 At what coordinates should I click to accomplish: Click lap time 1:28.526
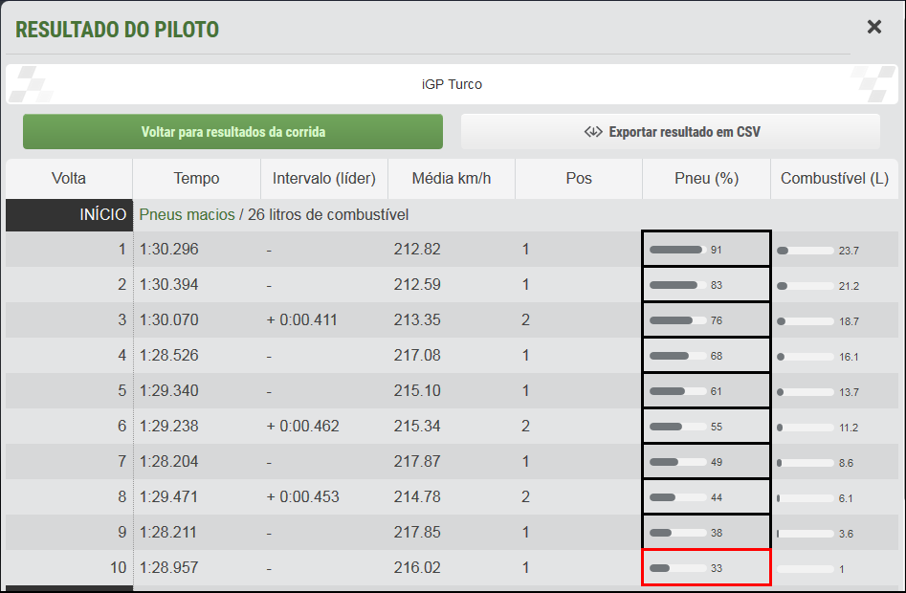(x=168, y=355)
